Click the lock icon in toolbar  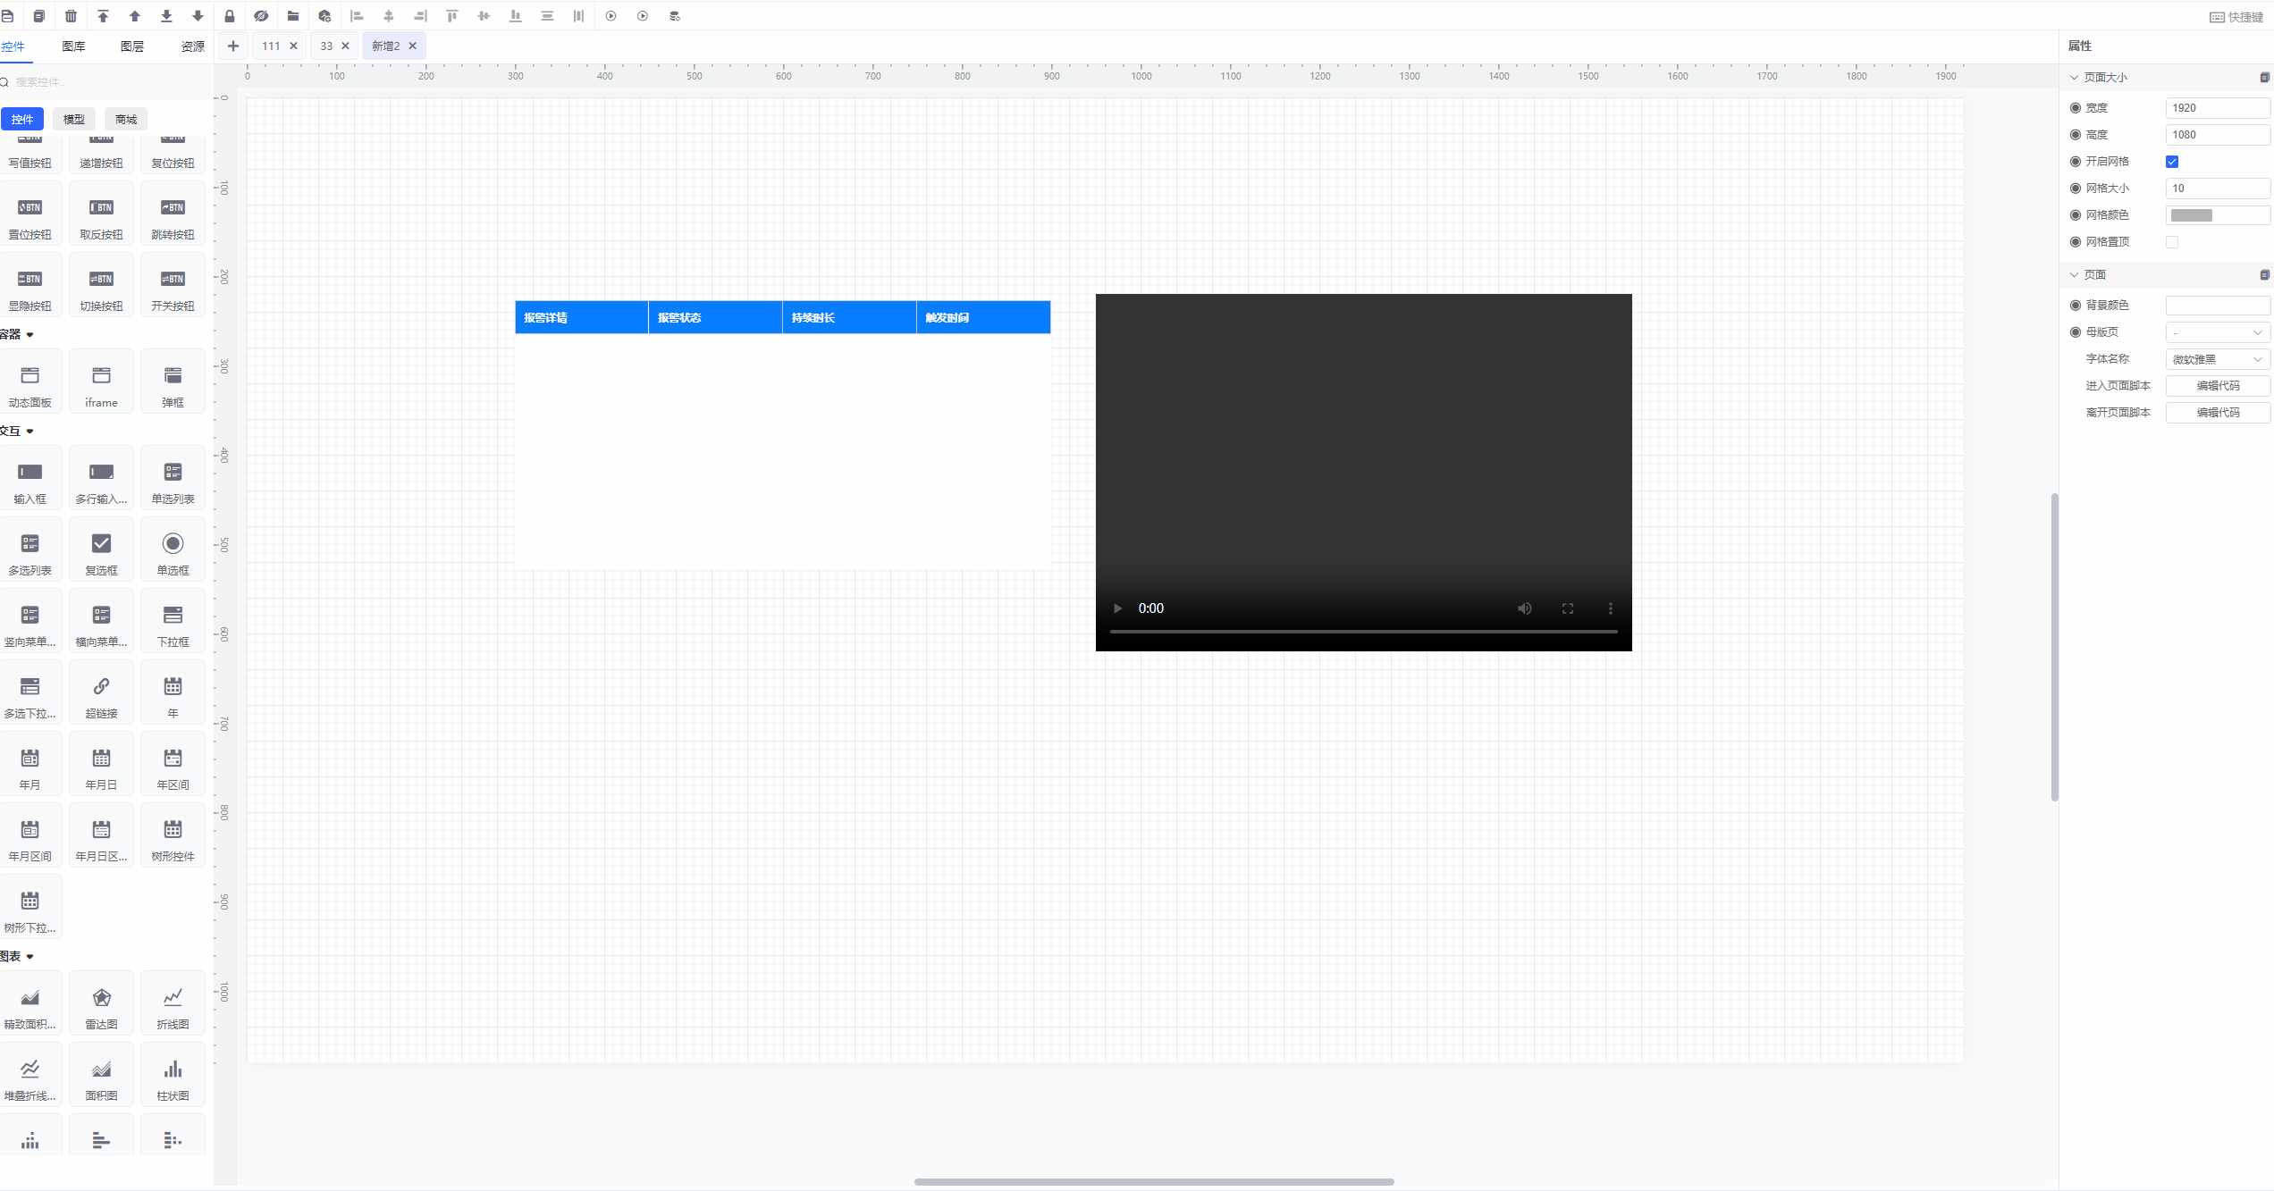click(230, 16)
